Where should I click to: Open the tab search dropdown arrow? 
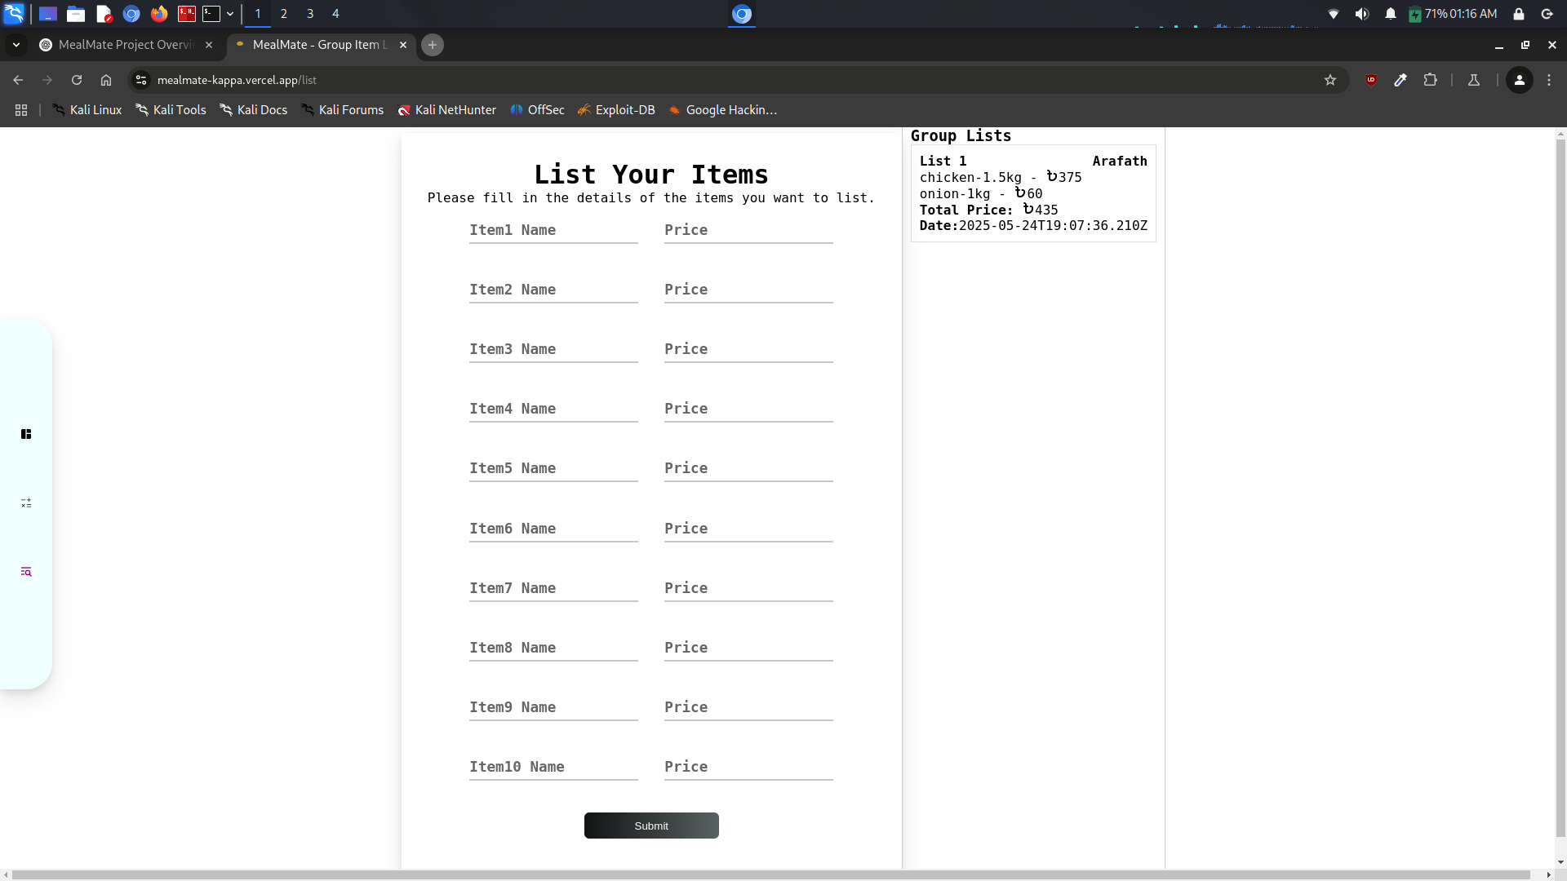point(16,45)
